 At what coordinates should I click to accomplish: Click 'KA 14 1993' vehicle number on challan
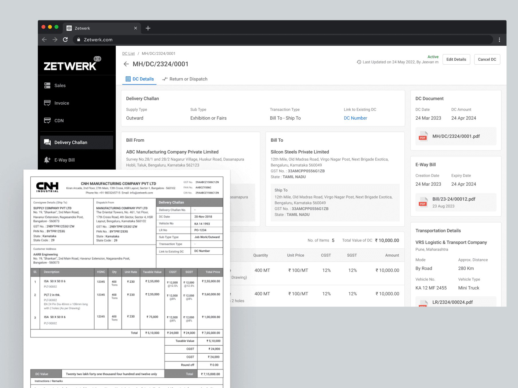click(202, 224)
